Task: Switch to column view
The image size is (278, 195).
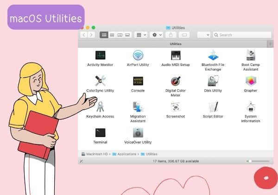Action: 120,35
